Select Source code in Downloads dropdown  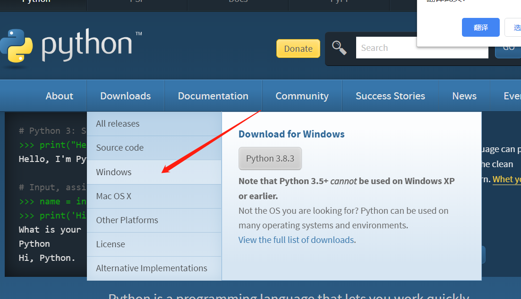154,148
